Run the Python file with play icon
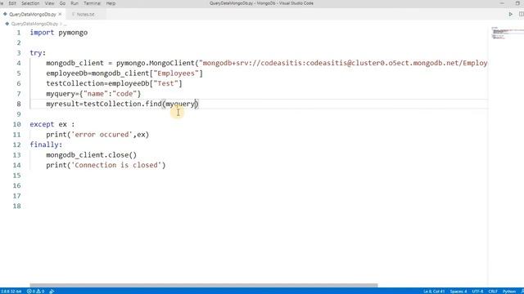Image resolution: width=524 pixels, height=294 pixels. tap(511, 15)
